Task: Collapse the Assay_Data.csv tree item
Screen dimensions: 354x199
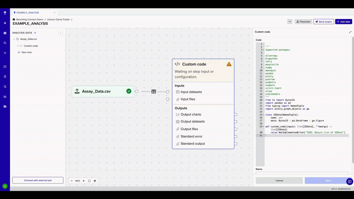Action: (14, 39)
